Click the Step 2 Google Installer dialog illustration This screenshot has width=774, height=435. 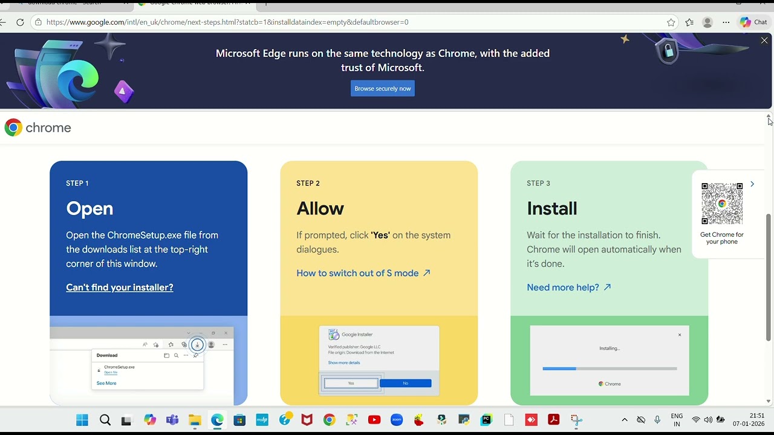tap(379, 361)
